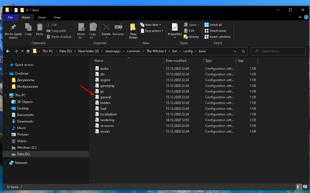Refresh the current folder view
The image size is (310, 193).
tap(243, 51)
